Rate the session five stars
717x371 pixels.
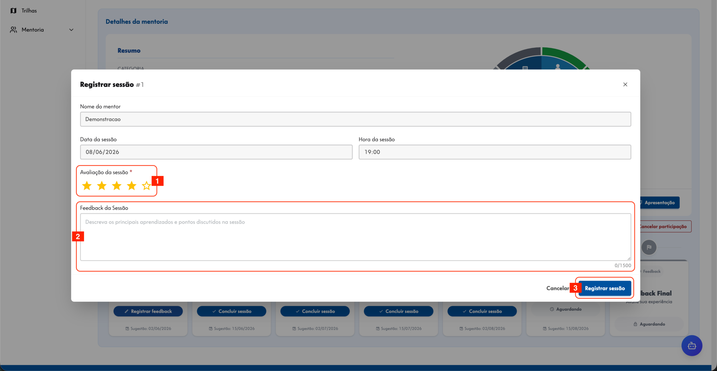(x=146, y=186)
